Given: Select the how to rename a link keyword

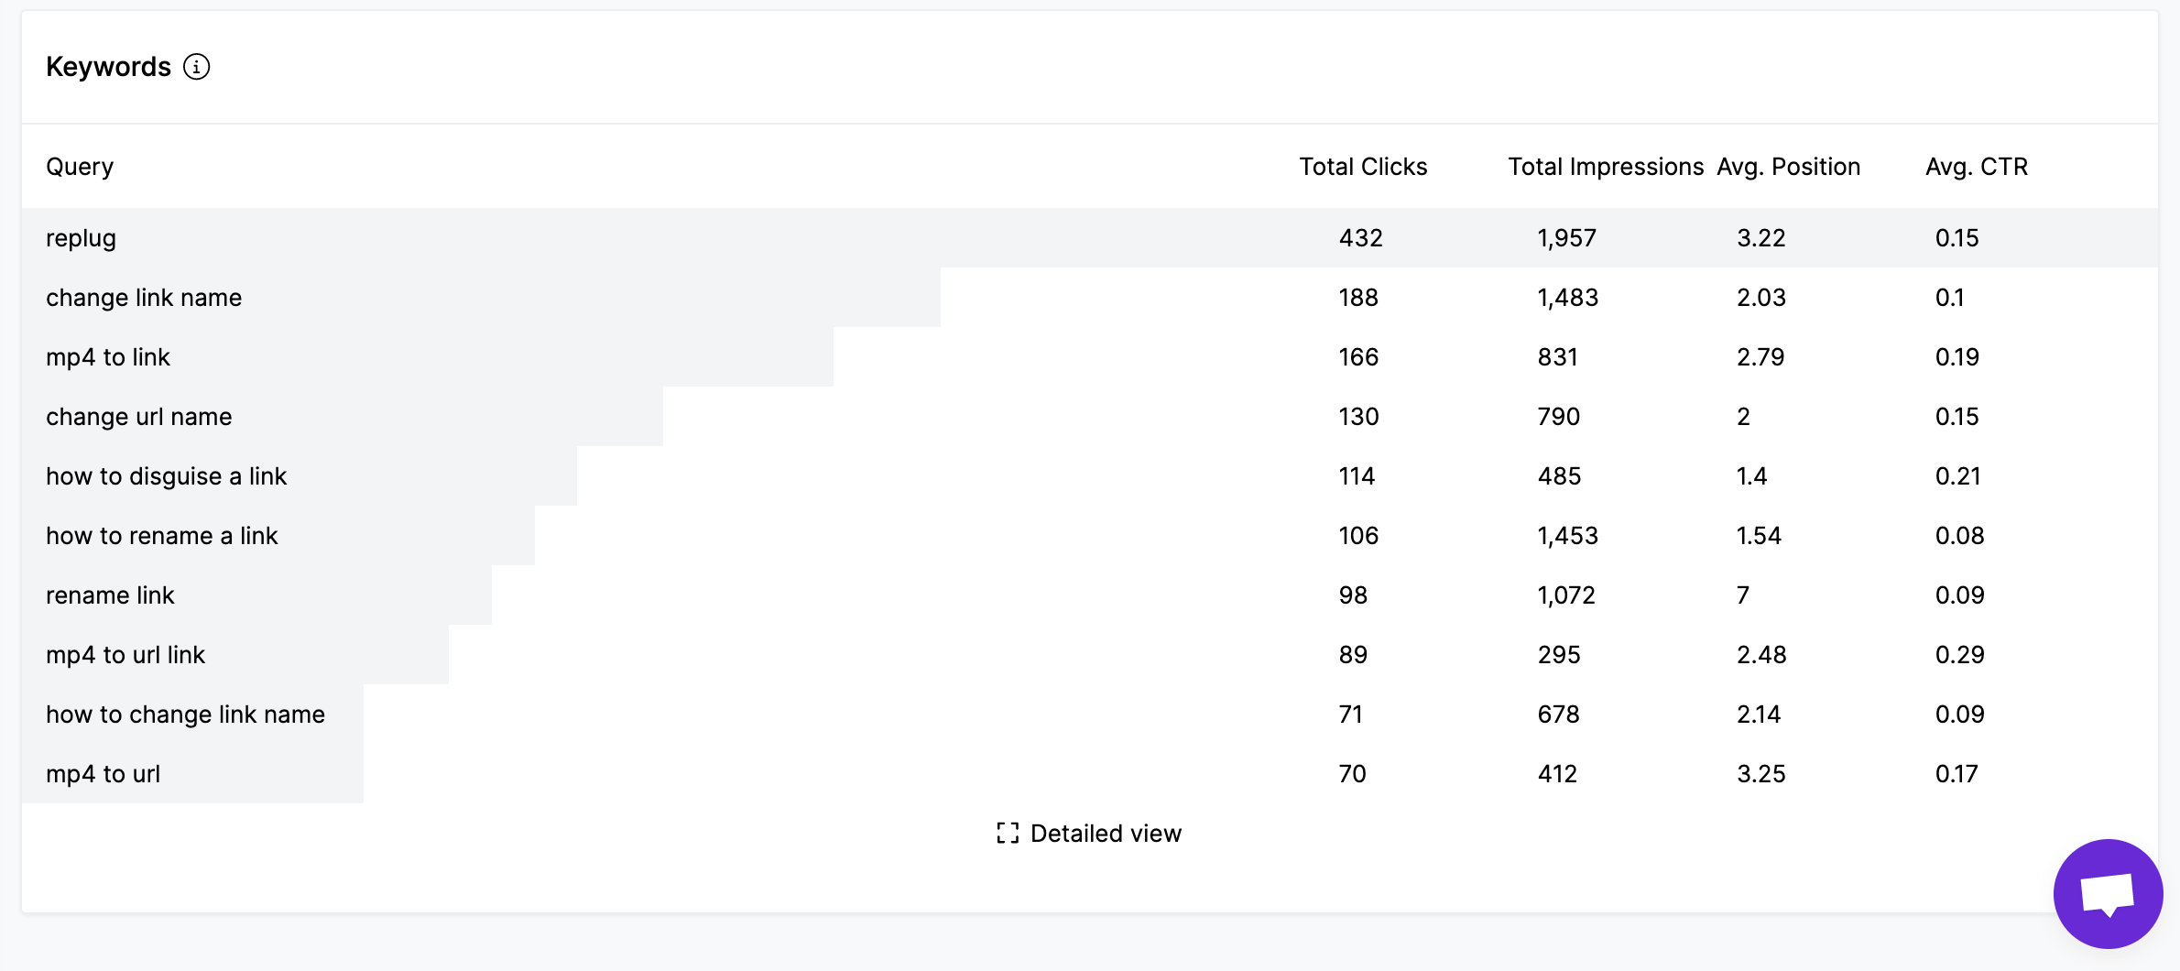Looking at the screenshot, I should coord(162,535).
